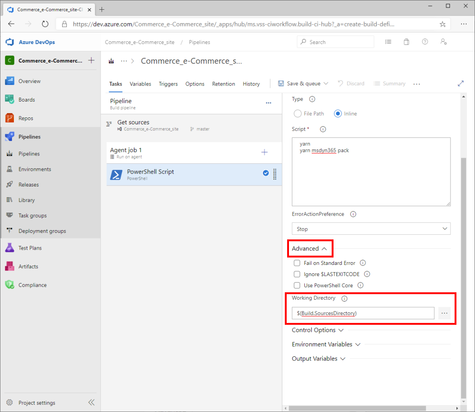Expand the Control Options section
This screenshot has height=412, width=475.
click(x=318, y=330)
